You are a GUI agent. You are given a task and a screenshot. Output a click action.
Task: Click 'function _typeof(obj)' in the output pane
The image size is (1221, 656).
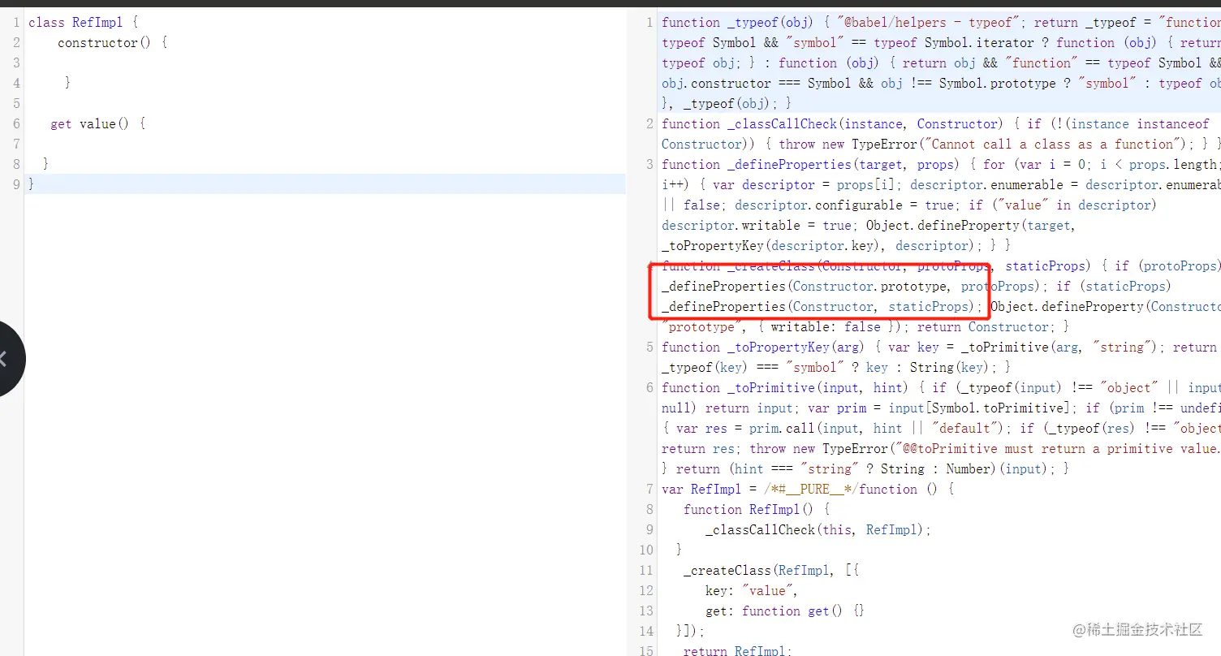coord(739,23)
